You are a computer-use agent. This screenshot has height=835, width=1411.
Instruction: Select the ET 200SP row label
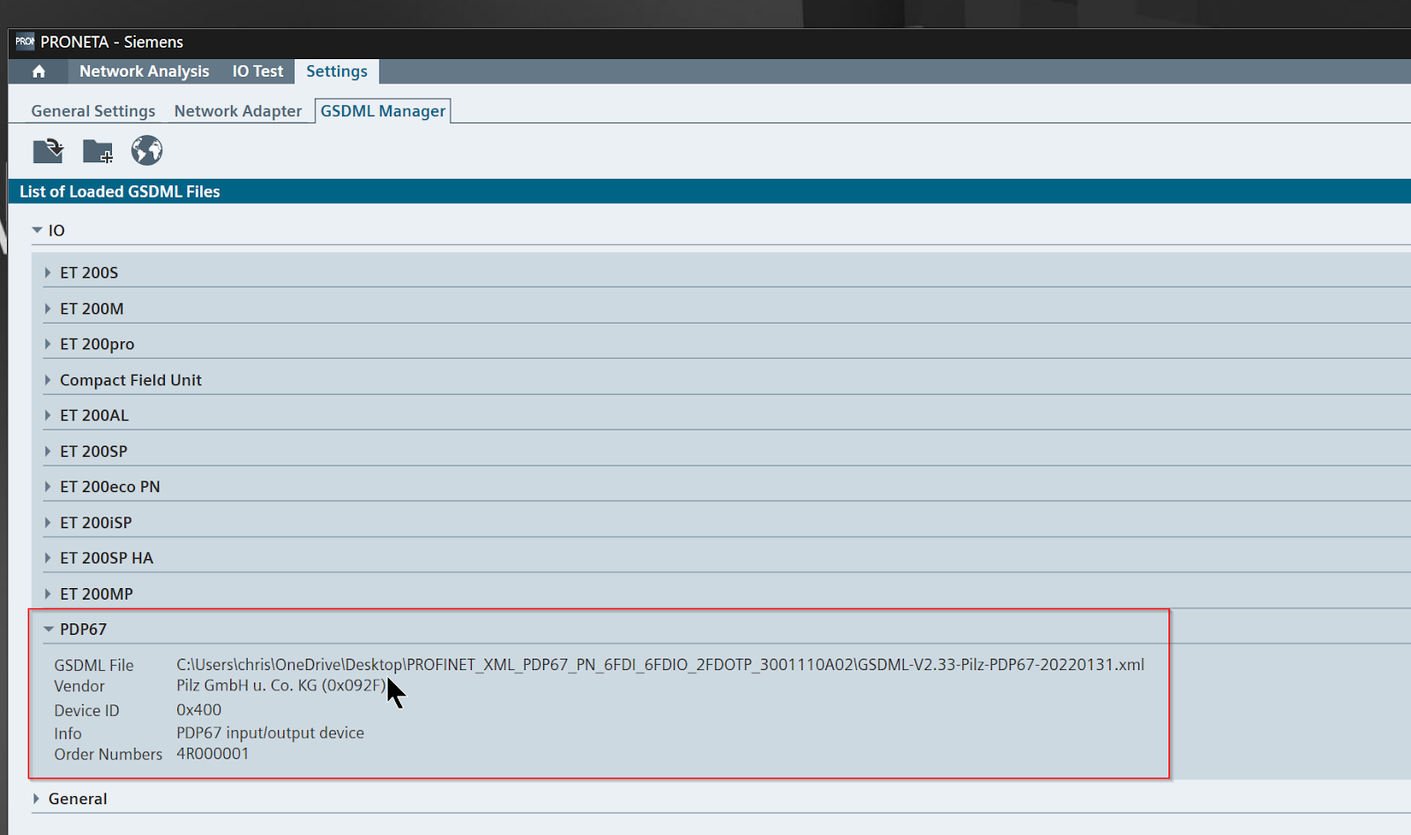pos(93,451)
